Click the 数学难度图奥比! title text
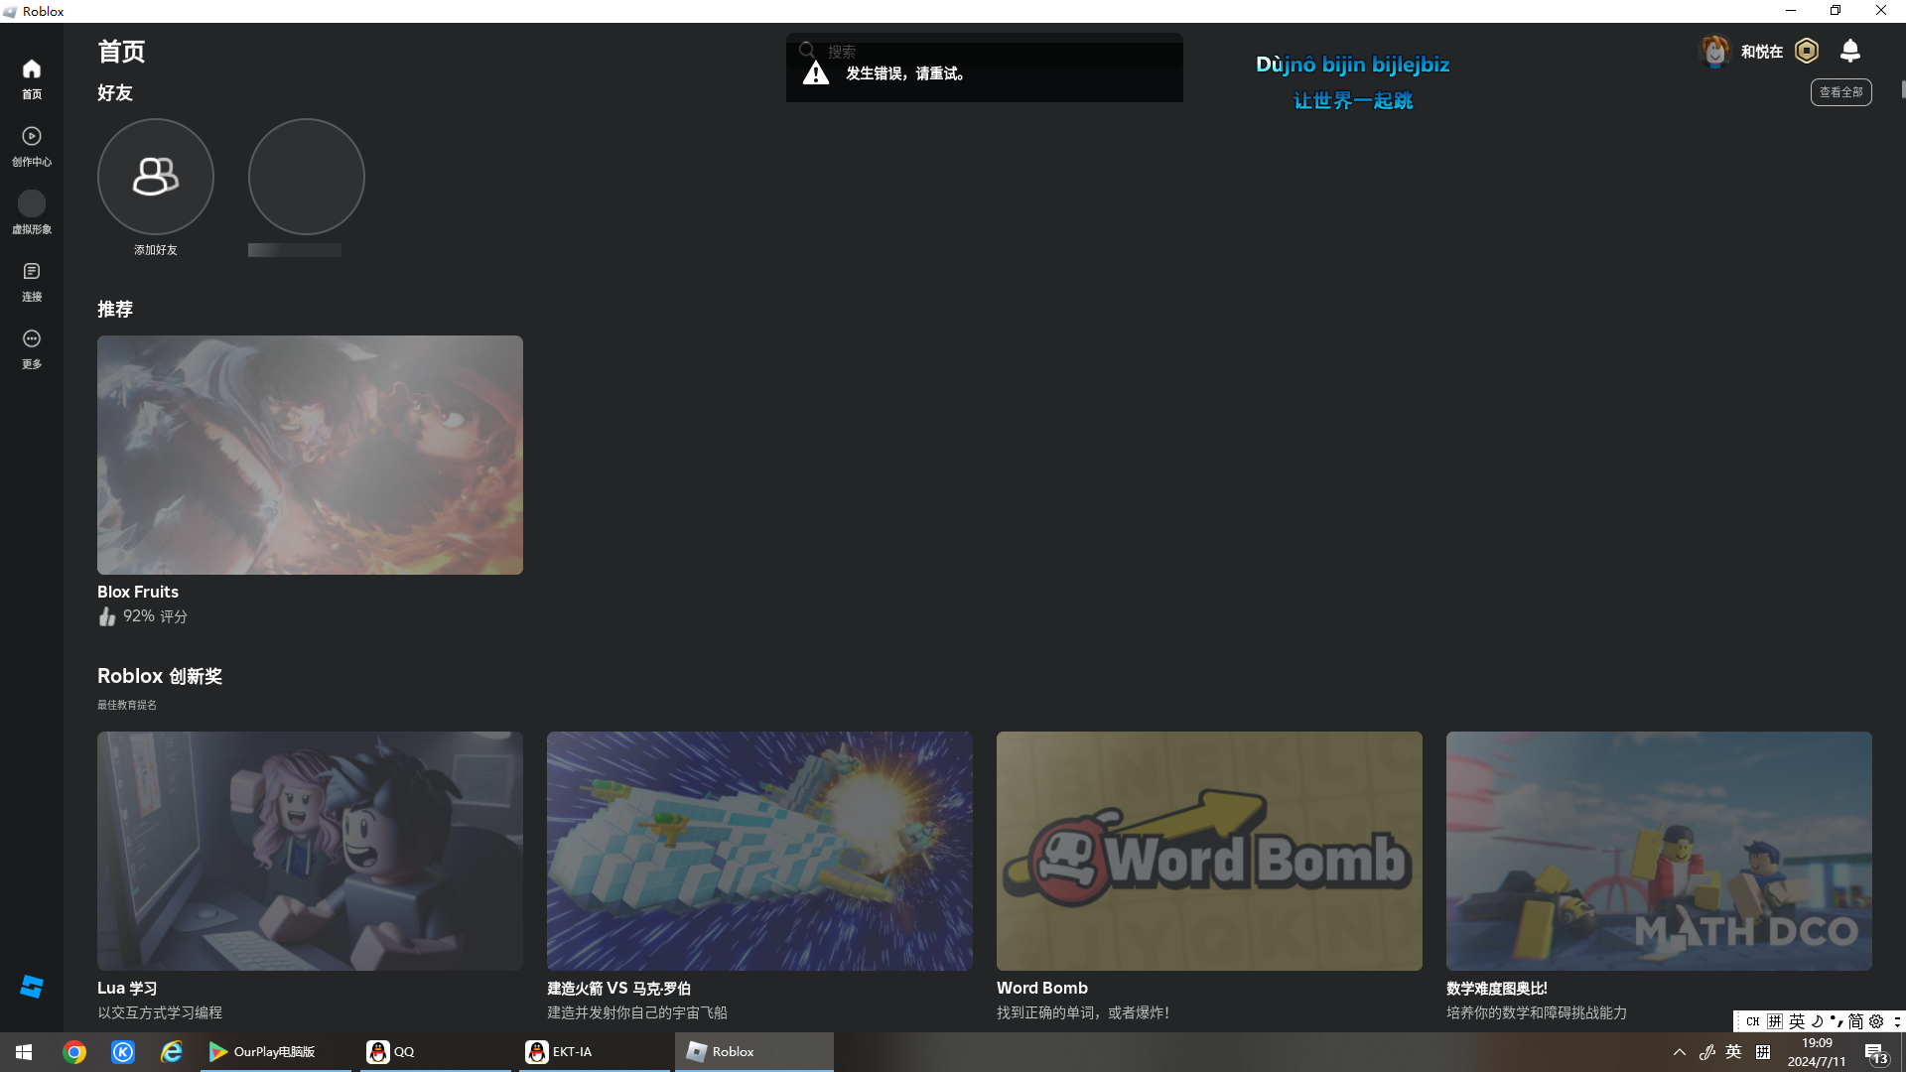This screenshot has height=1072, width=1906. pyautogui.click(x=1497, y=988)
